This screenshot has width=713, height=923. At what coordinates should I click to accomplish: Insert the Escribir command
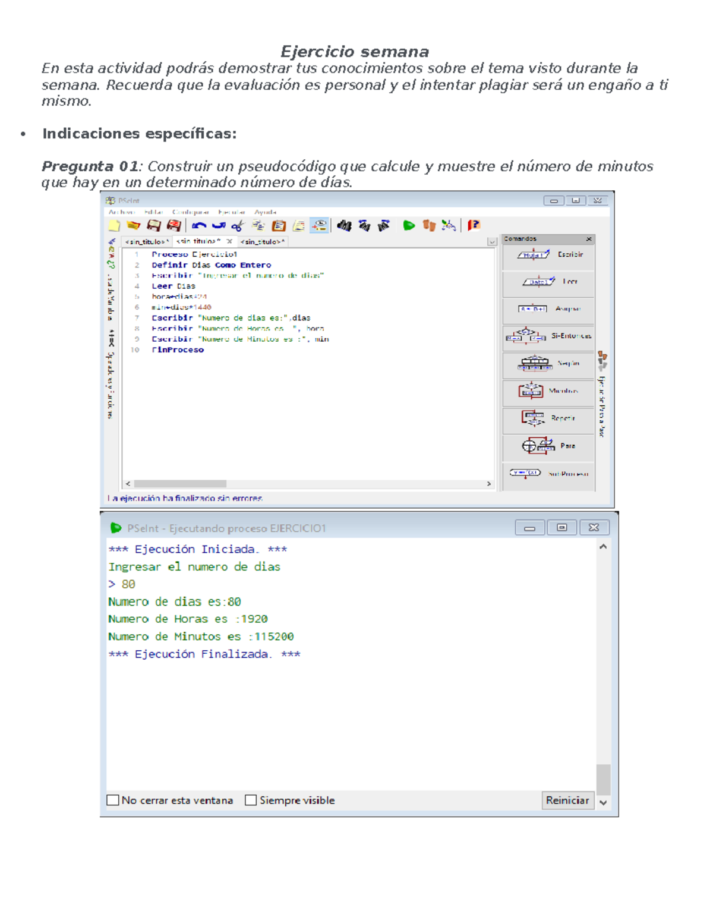point(548,255)
